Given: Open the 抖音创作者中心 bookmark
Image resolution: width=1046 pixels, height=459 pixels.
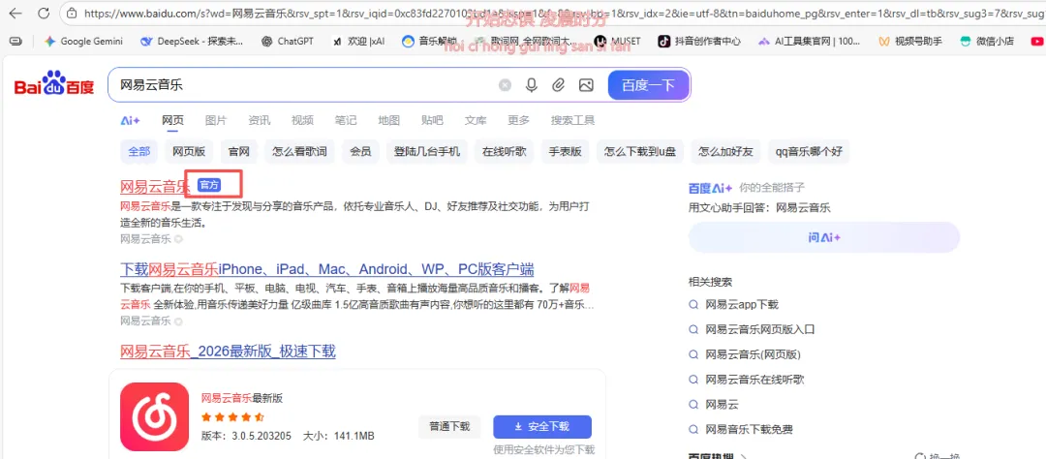Looking at the screenshot, I should (x=699, y=41).
